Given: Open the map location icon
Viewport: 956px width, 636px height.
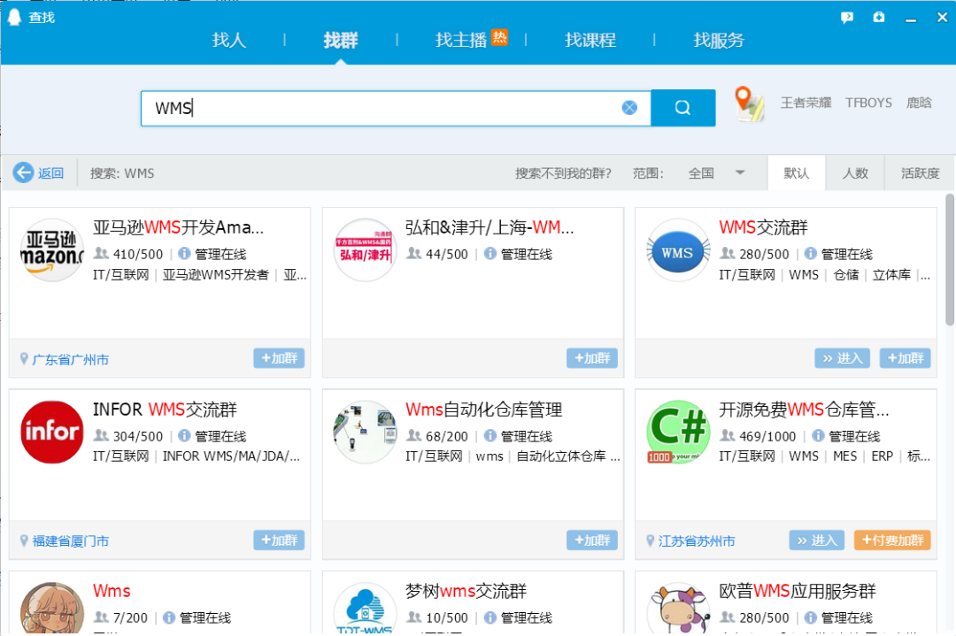Looking at the screenshot, I should coord(749,103).
